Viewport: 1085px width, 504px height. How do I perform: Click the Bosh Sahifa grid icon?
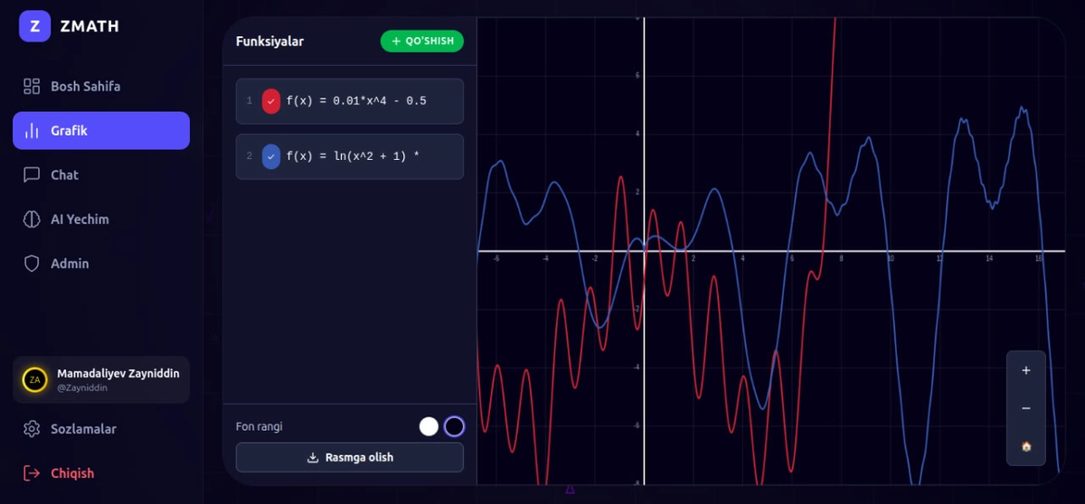32,87
